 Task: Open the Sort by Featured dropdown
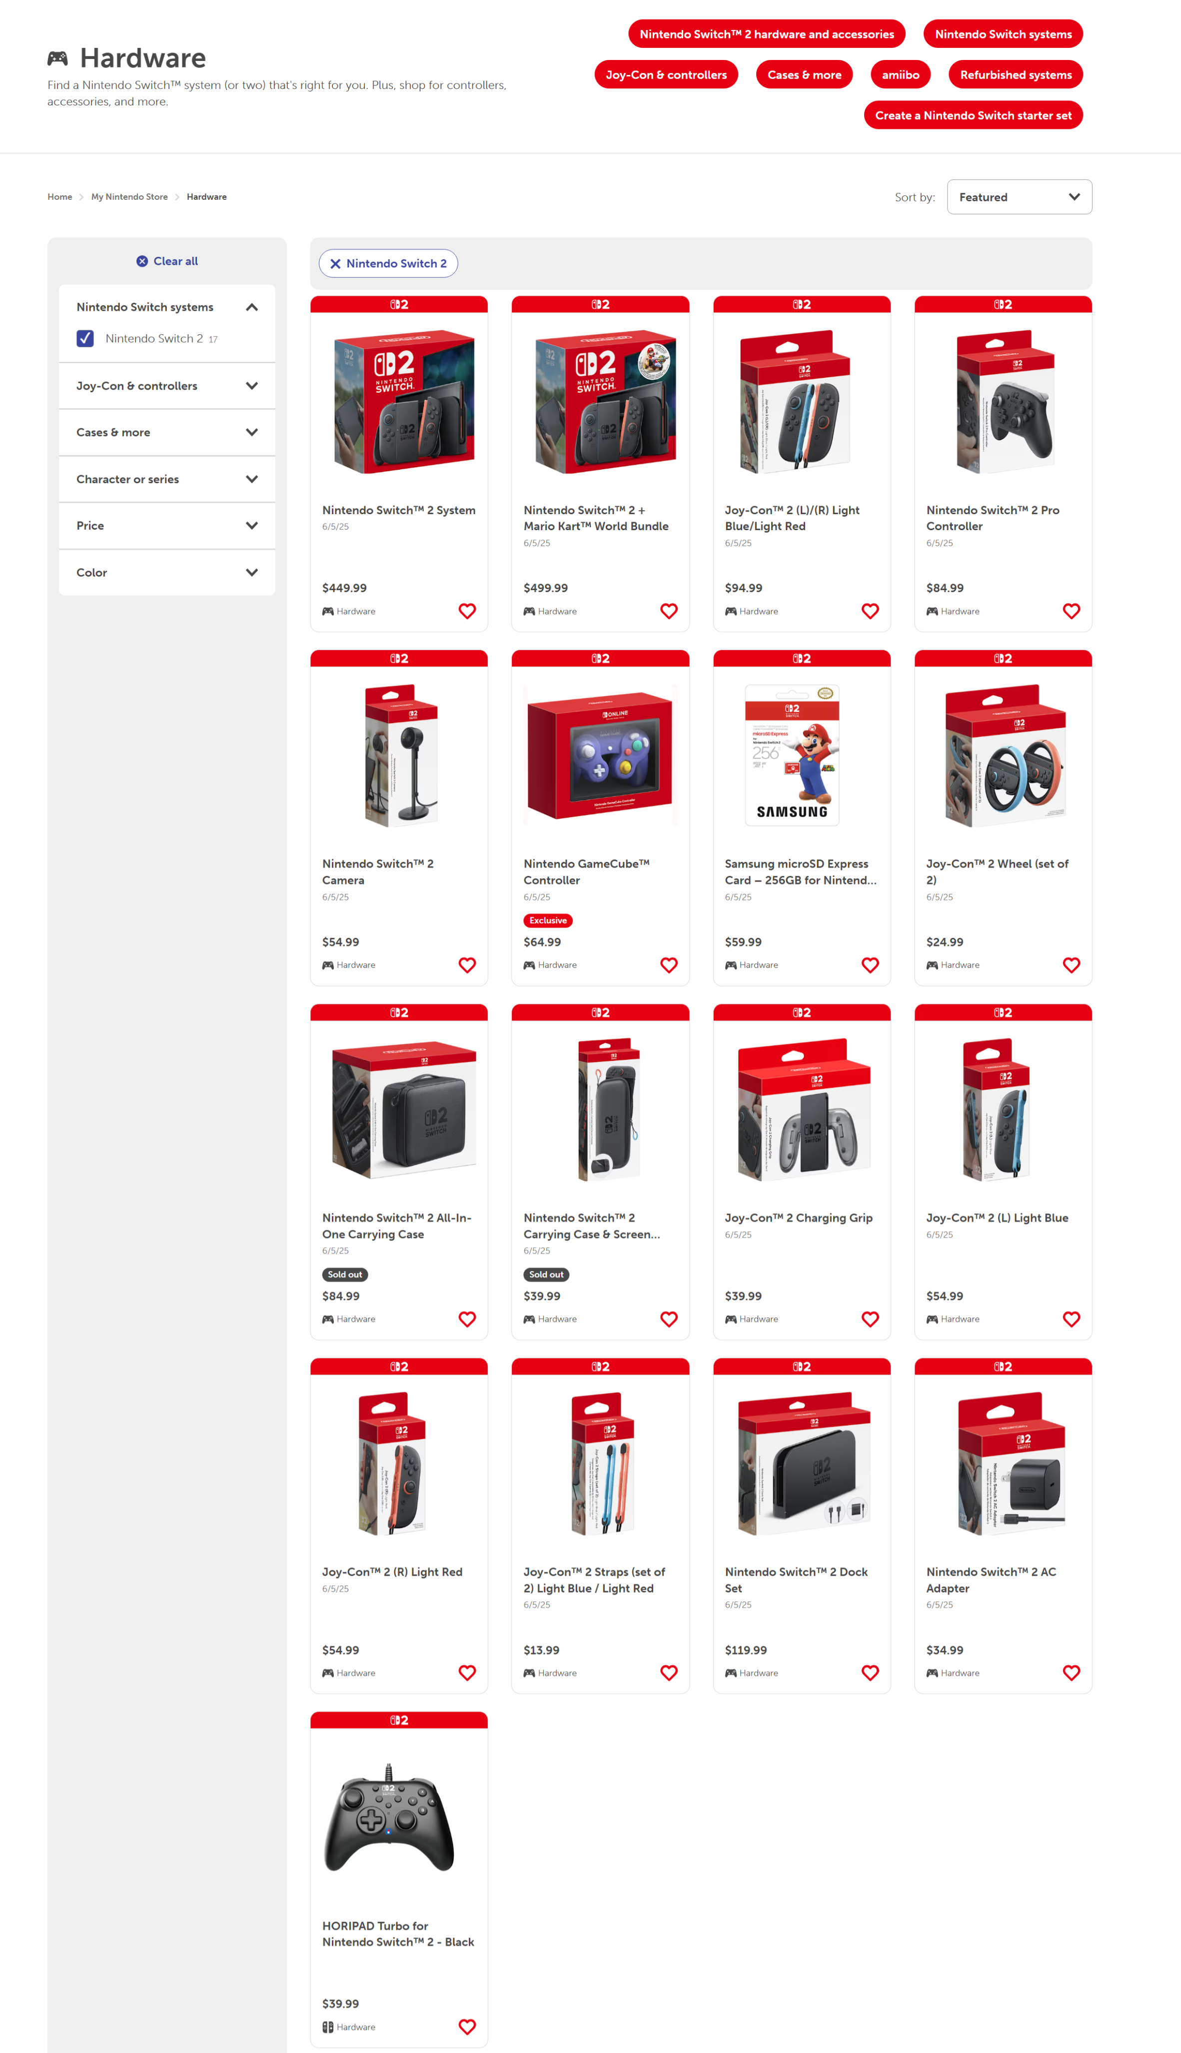[x=1019, y=197]
